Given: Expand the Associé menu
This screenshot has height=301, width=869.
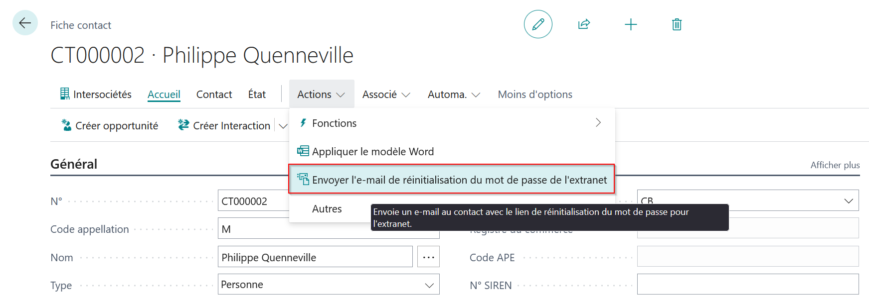Looking at the screenshot, I should [x=386, y=94].
